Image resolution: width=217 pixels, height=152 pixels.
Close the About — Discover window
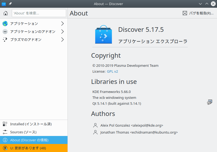click(x=213, y=4)
